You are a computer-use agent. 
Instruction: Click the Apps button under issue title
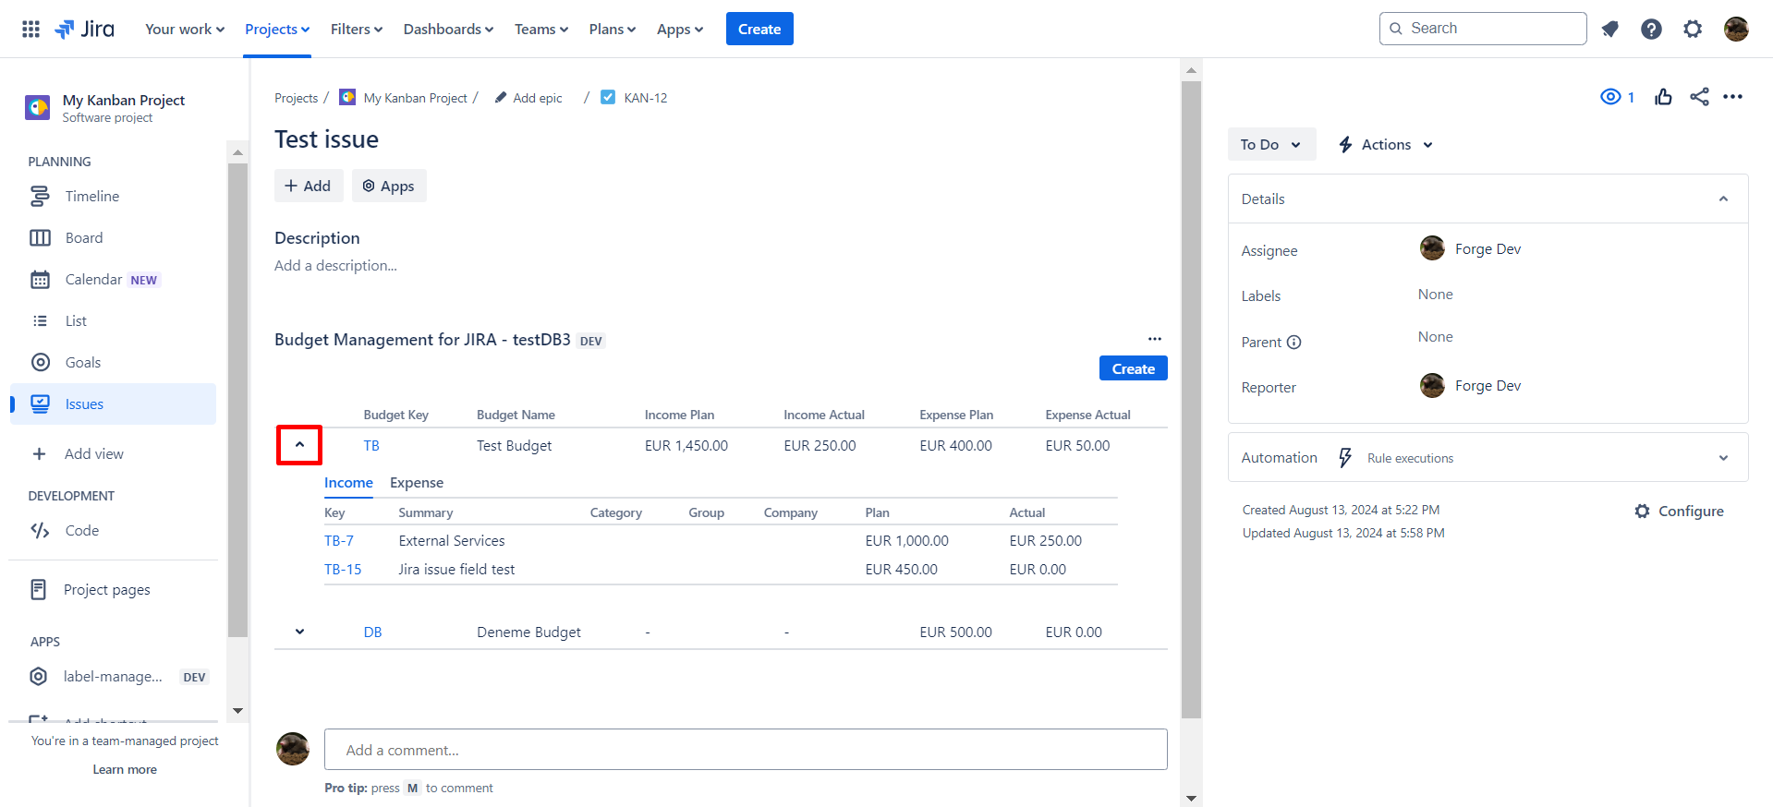(x=389, y=186)
